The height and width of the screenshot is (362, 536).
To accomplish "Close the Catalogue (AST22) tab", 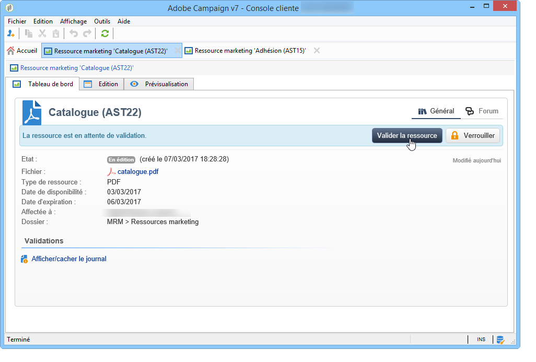I will coord(178,51).
